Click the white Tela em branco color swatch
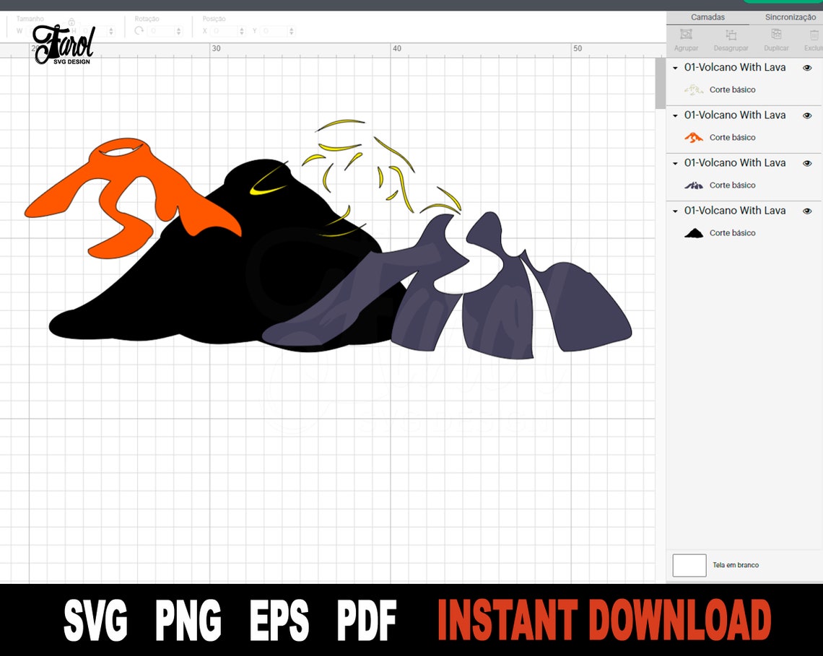 pos(689,565)
